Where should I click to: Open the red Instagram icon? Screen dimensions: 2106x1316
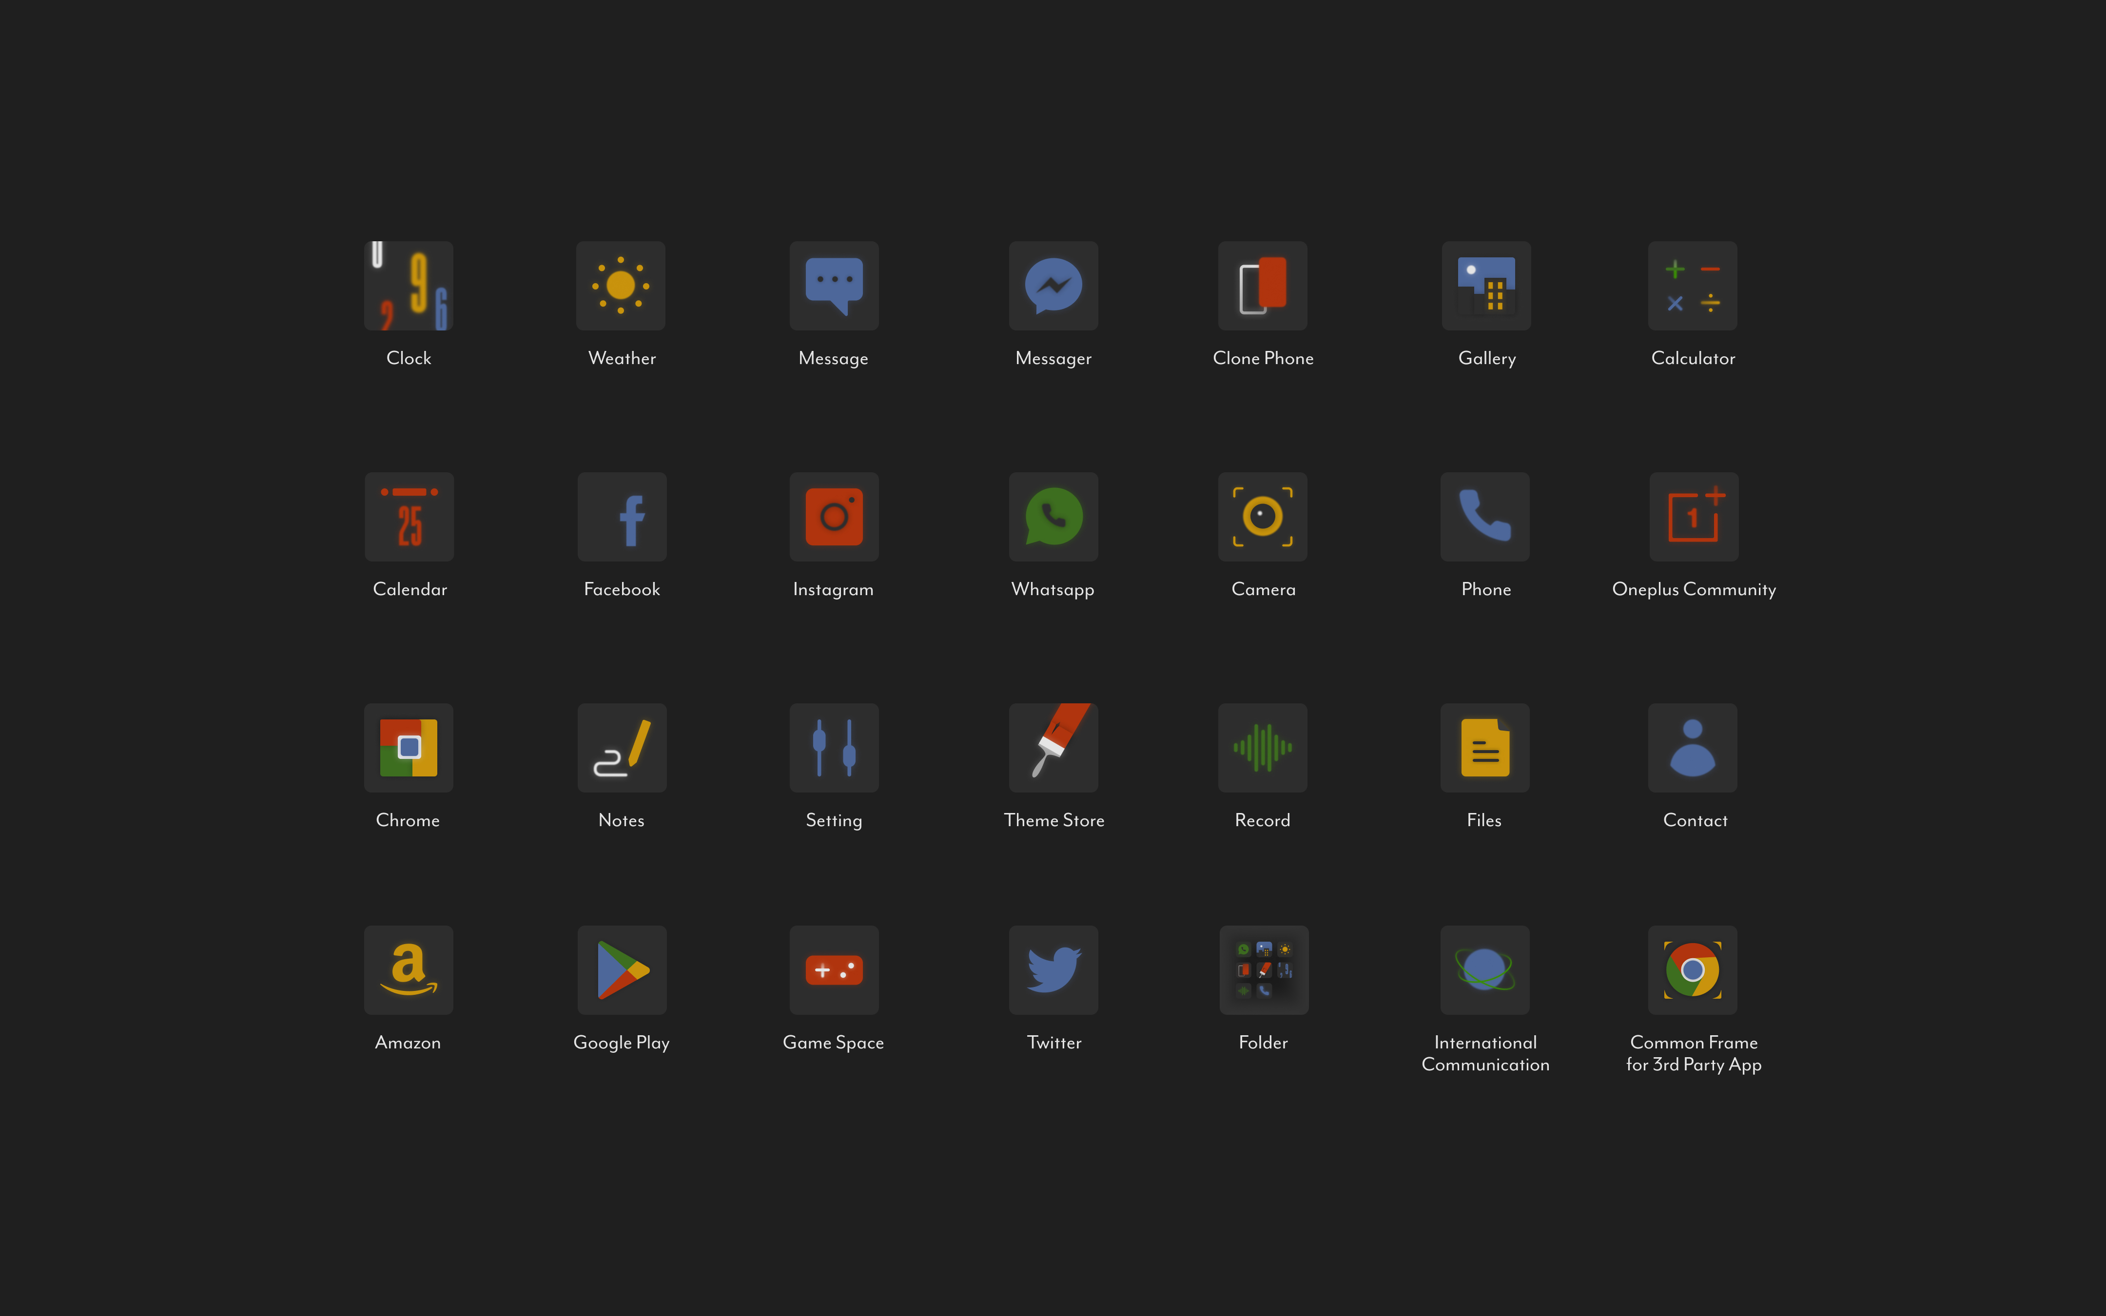[x=834, y=517]
